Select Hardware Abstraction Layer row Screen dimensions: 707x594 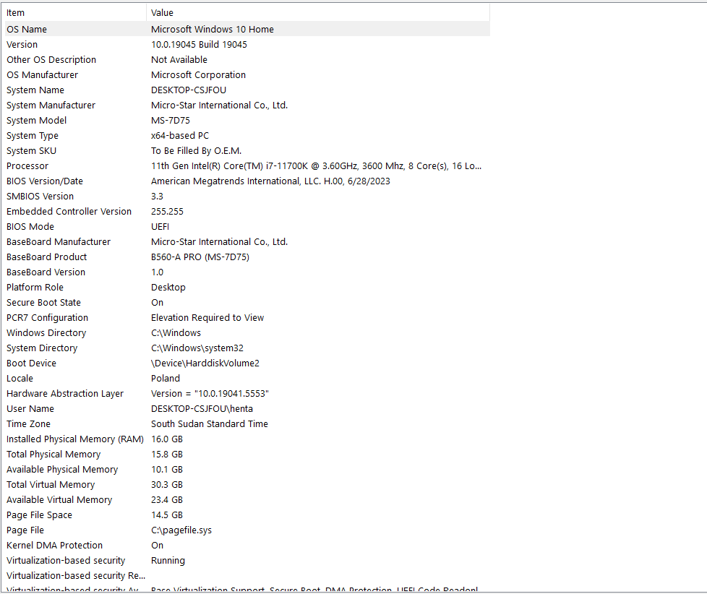click(247, 393)
